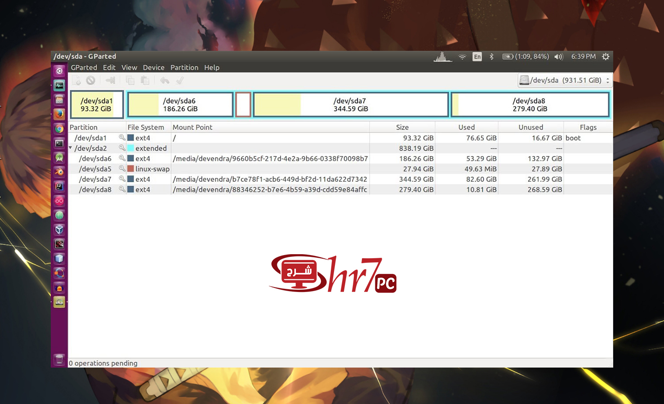Viewport: 664px width, 404px height.
Task: Select the /dev/sda6 block in disk map
Action: (180, 104)
